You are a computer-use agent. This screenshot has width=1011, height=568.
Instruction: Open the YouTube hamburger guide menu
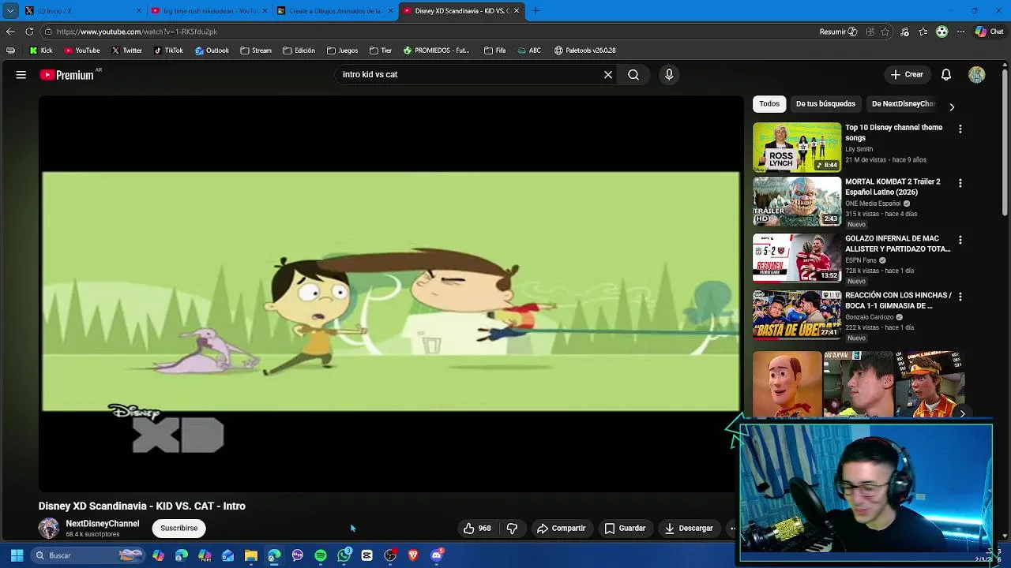21,74
